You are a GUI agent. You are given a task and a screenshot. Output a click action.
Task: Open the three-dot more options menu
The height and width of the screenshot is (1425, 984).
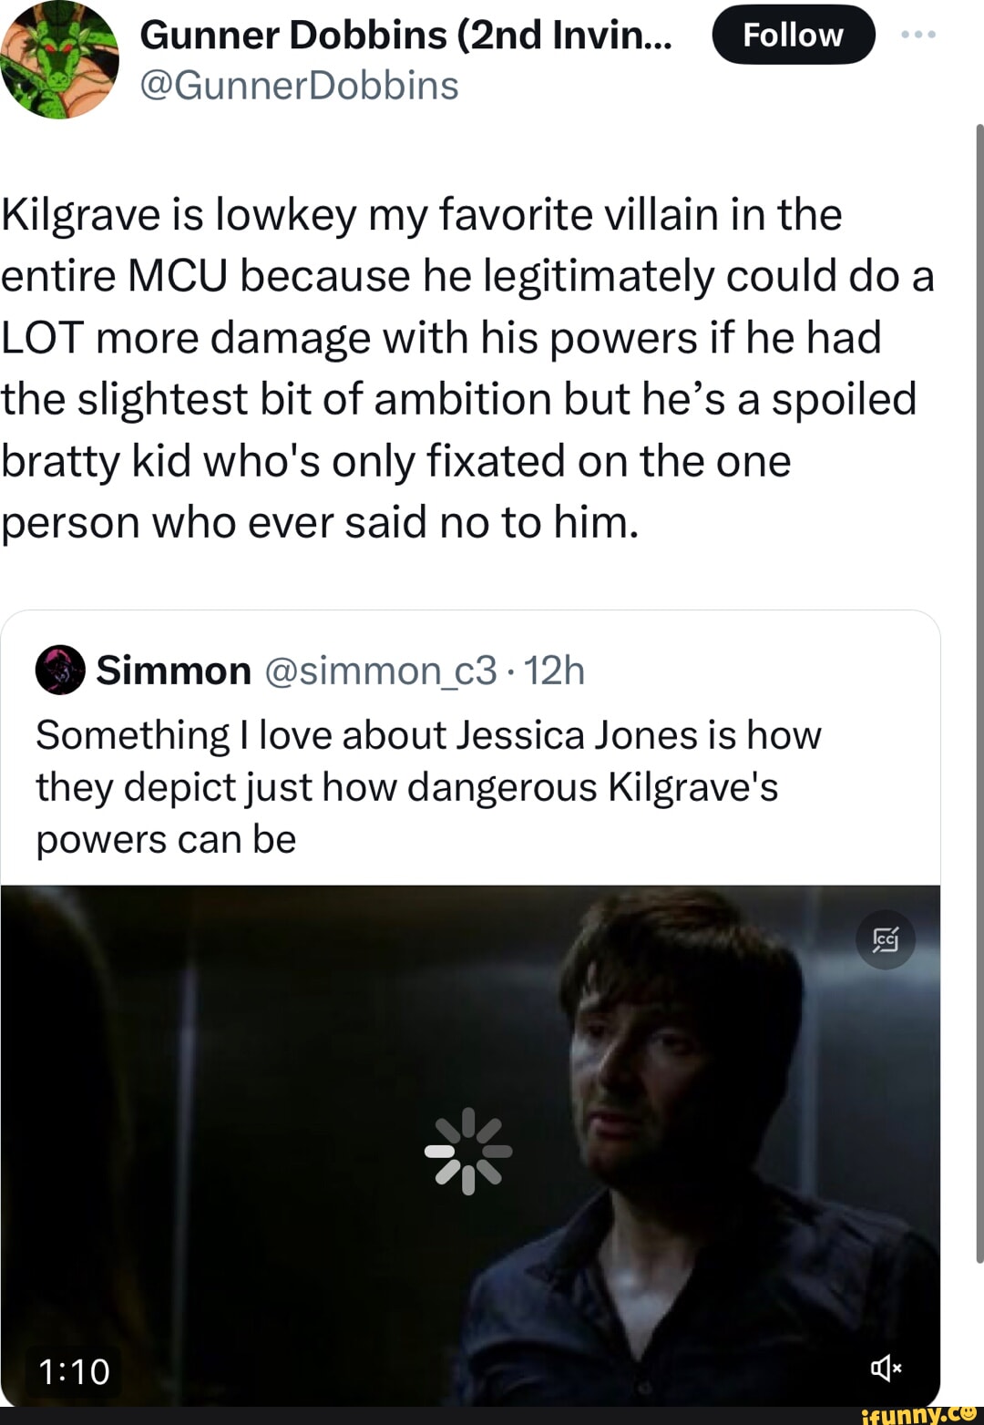(917, 35)
